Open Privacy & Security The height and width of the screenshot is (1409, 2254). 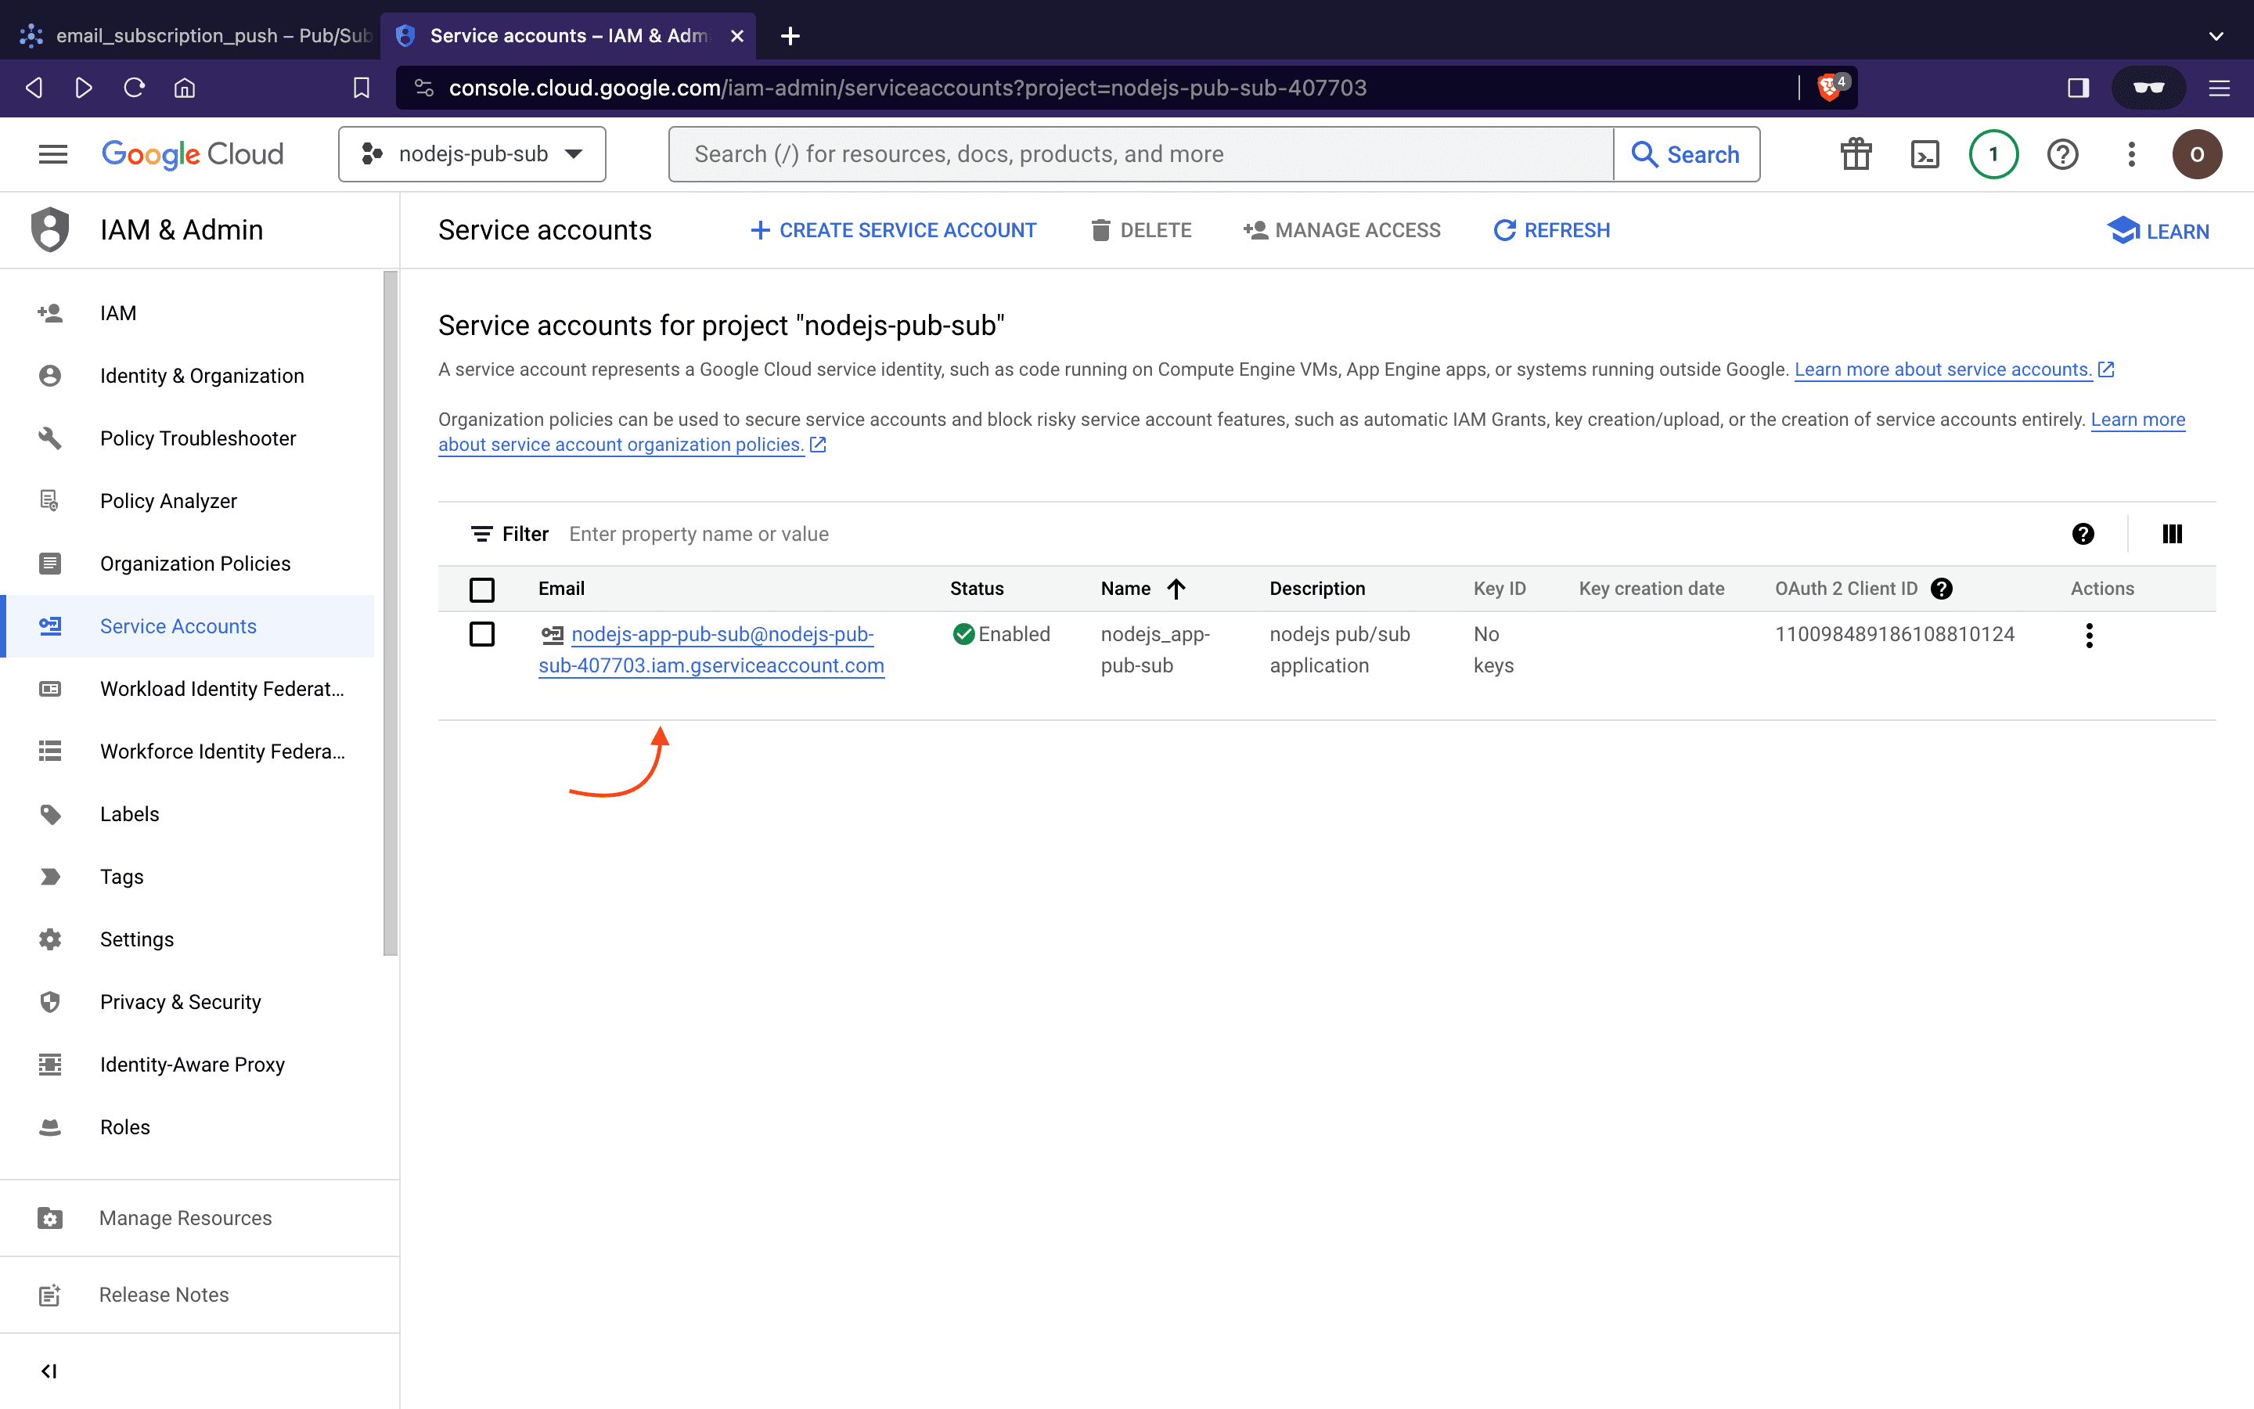[x=187, y=1002]
